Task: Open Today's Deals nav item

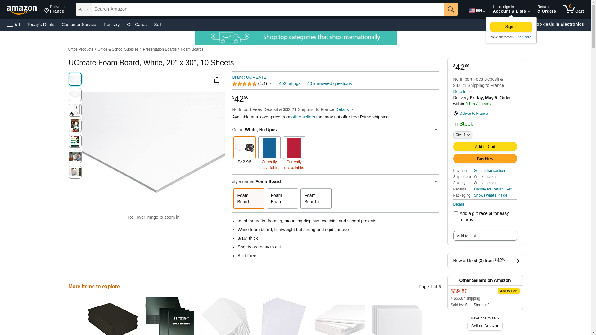Action: tap(41, 25)
